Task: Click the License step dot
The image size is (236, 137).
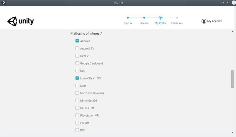Action: [144, 18]
